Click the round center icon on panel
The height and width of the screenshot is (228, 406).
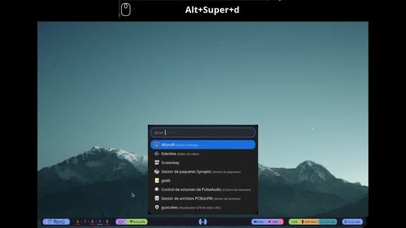point(203,222)
